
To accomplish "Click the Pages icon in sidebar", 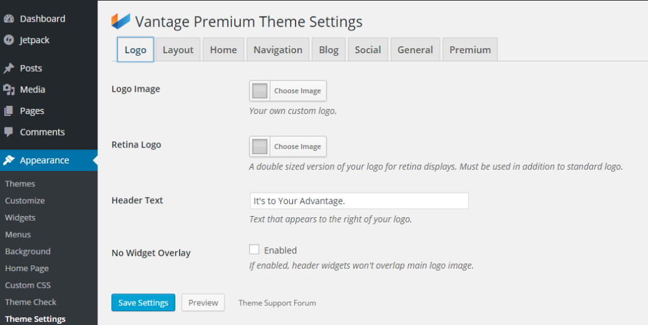I will click(9, 111).
